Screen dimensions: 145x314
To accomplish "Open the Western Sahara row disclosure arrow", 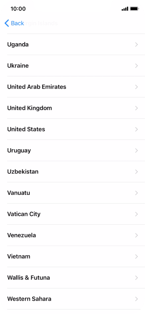I will coord(137,299).
